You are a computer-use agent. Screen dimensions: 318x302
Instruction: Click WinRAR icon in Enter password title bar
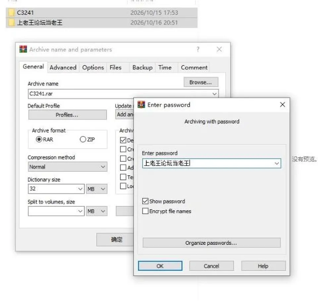(141, 105)
